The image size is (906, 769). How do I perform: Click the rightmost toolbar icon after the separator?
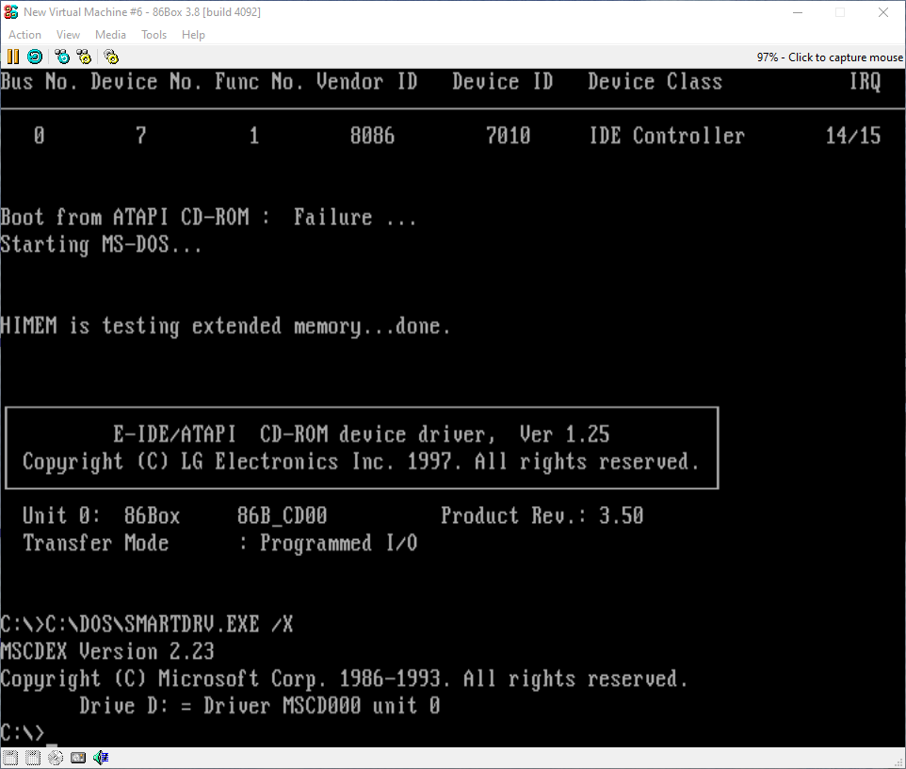coord(111,57)
